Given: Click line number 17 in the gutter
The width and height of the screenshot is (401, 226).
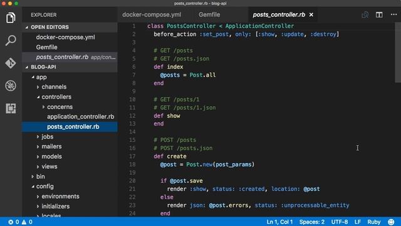Looking at the screenshot, I should [132, 156].
